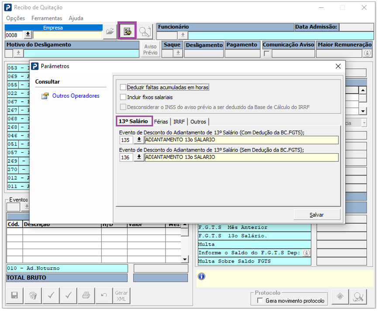Click the printer icon in bottom toolbar
379x311 pixels.
click(x=86, y=295)
